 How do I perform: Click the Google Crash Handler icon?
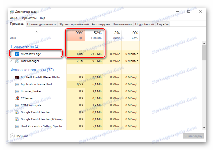tap(17, 112)
